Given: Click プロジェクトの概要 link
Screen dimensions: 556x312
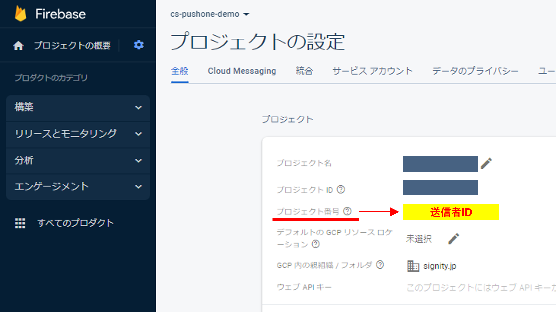Looking at the screenshot, I should coord(72,45).
